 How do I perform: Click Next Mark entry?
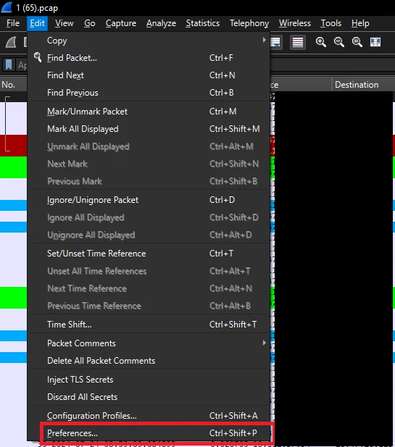[x=149, y=164]
